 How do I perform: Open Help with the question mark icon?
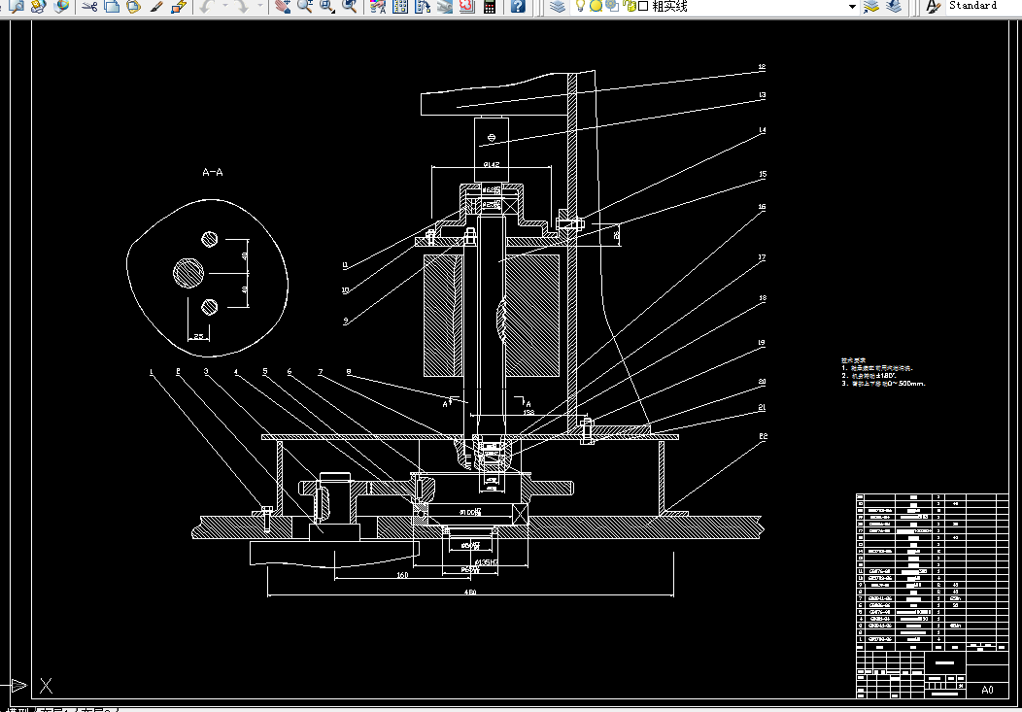point(518,7)
